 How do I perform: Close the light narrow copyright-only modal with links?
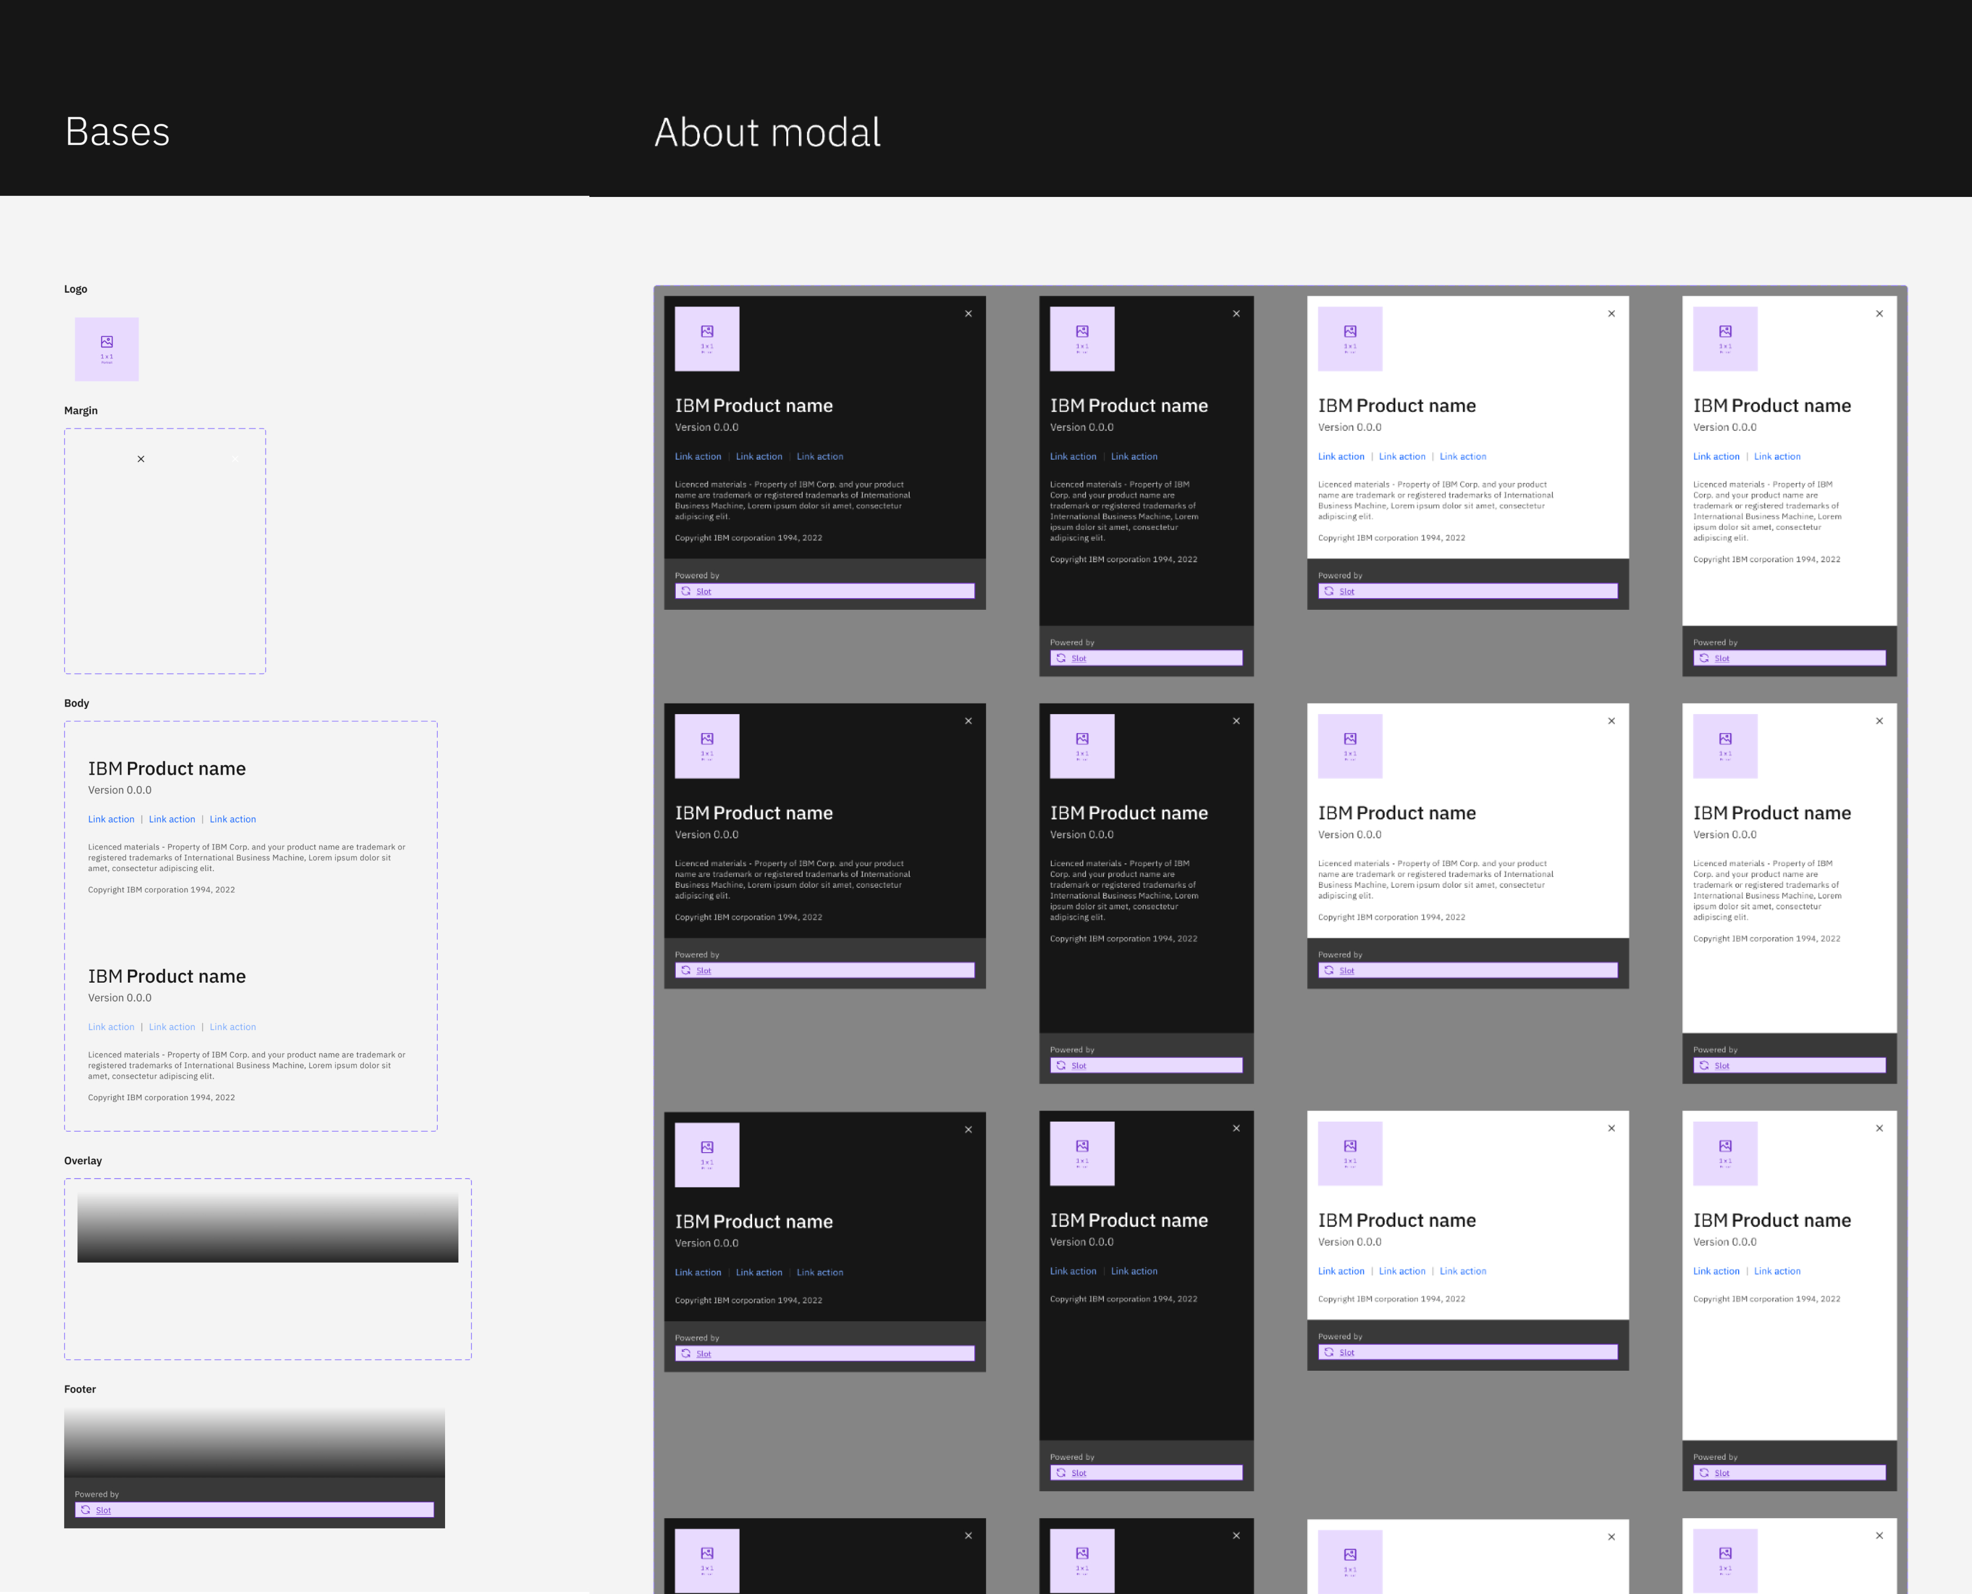point(1879,1128)
